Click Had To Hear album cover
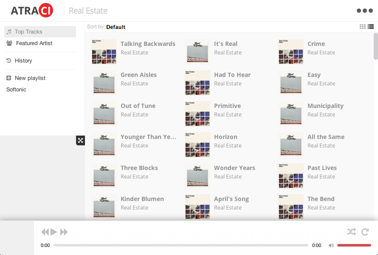The height and width of the screenshot is (255, 378). (x=198, y=83)
